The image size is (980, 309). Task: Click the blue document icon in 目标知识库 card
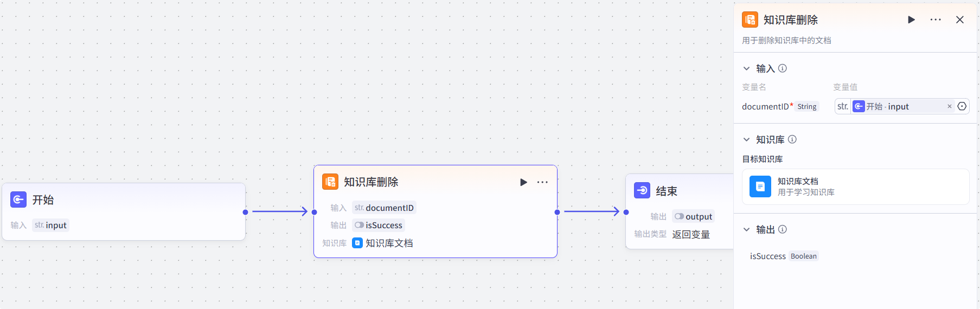(x=760, y=186)
